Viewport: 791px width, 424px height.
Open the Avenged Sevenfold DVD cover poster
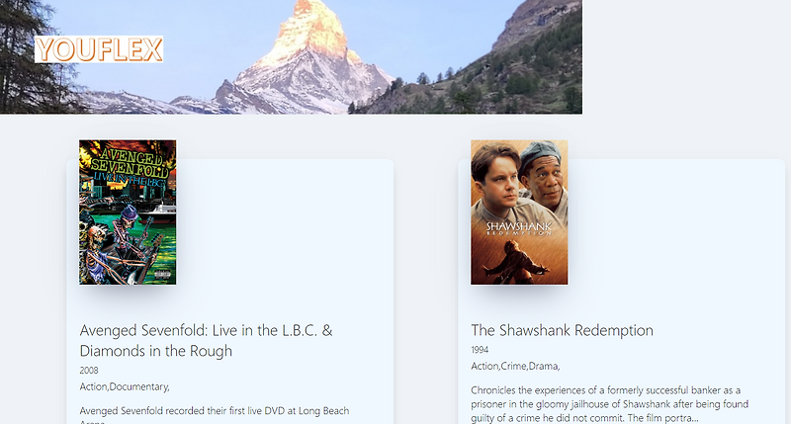pos(128,212)
